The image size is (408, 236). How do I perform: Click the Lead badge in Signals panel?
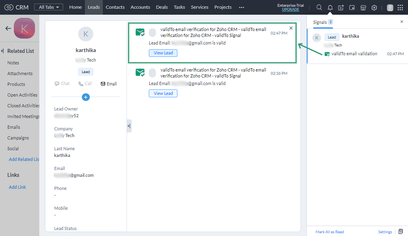332,37
